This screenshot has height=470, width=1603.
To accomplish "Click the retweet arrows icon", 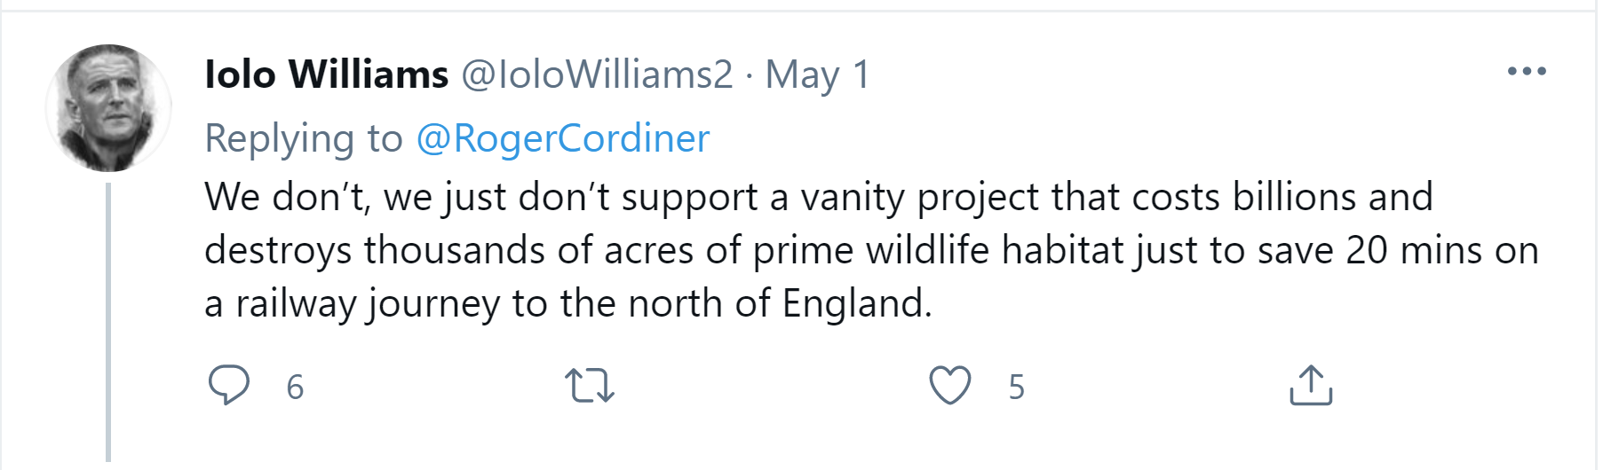I will 589,386.
